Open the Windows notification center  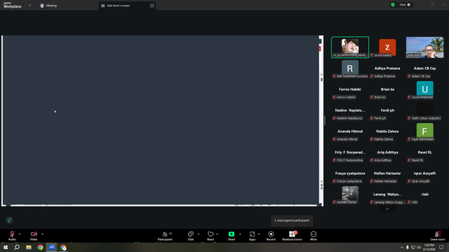point(441,247)
